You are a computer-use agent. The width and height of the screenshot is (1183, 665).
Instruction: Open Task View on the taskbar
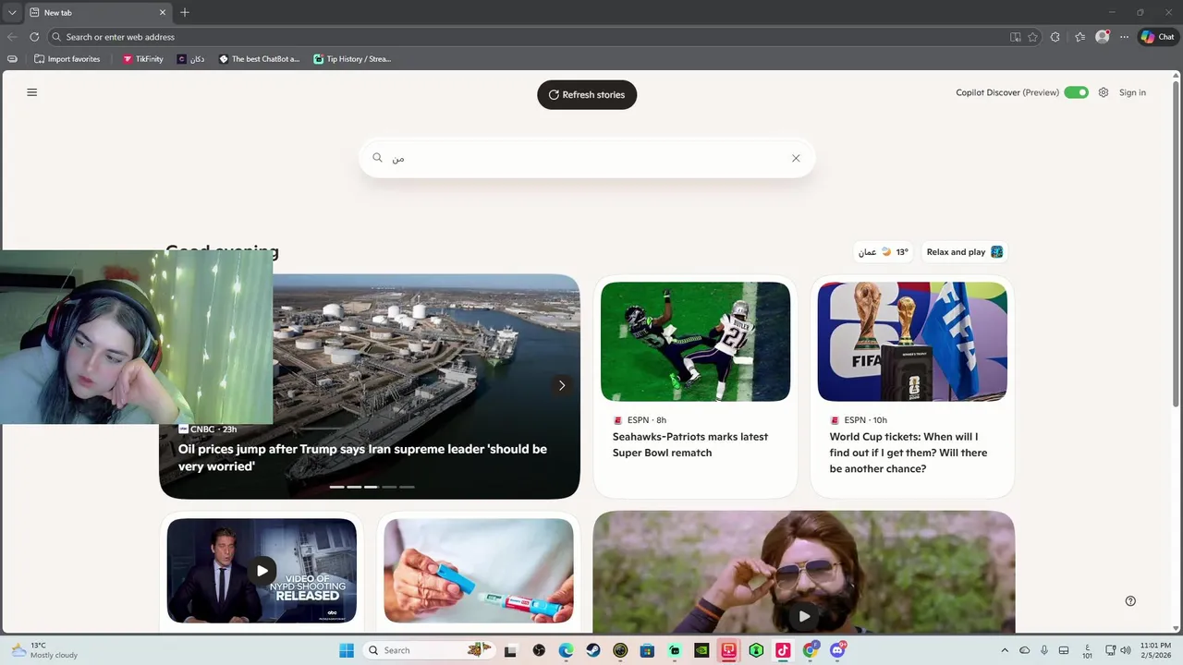pos(510,650)
